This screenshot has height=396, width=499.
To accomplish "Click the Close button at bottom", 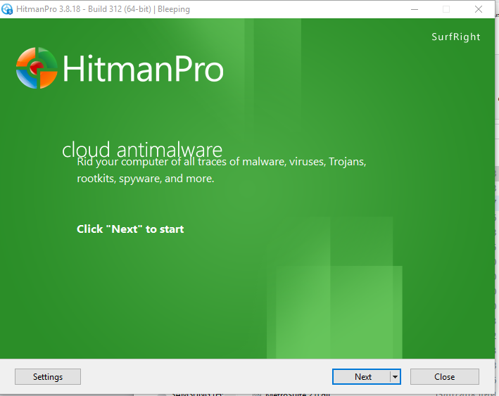I will coord(445,376).
